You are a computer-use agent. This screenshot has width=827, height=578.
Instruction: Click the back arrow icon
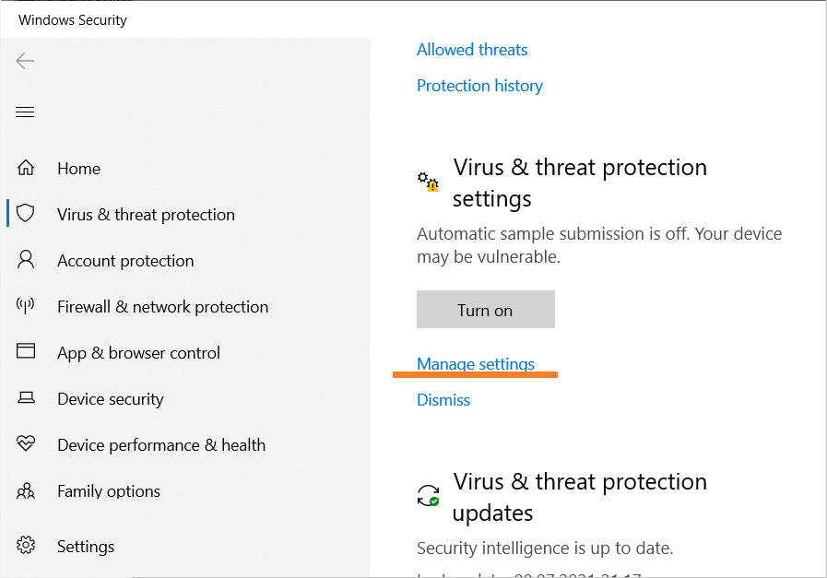click(25, 61)
